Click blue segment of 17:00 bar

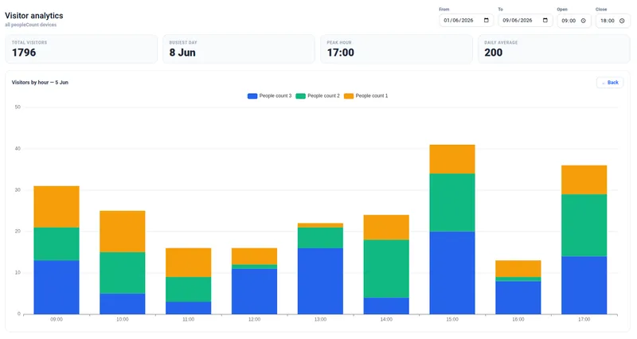(584, 285)
